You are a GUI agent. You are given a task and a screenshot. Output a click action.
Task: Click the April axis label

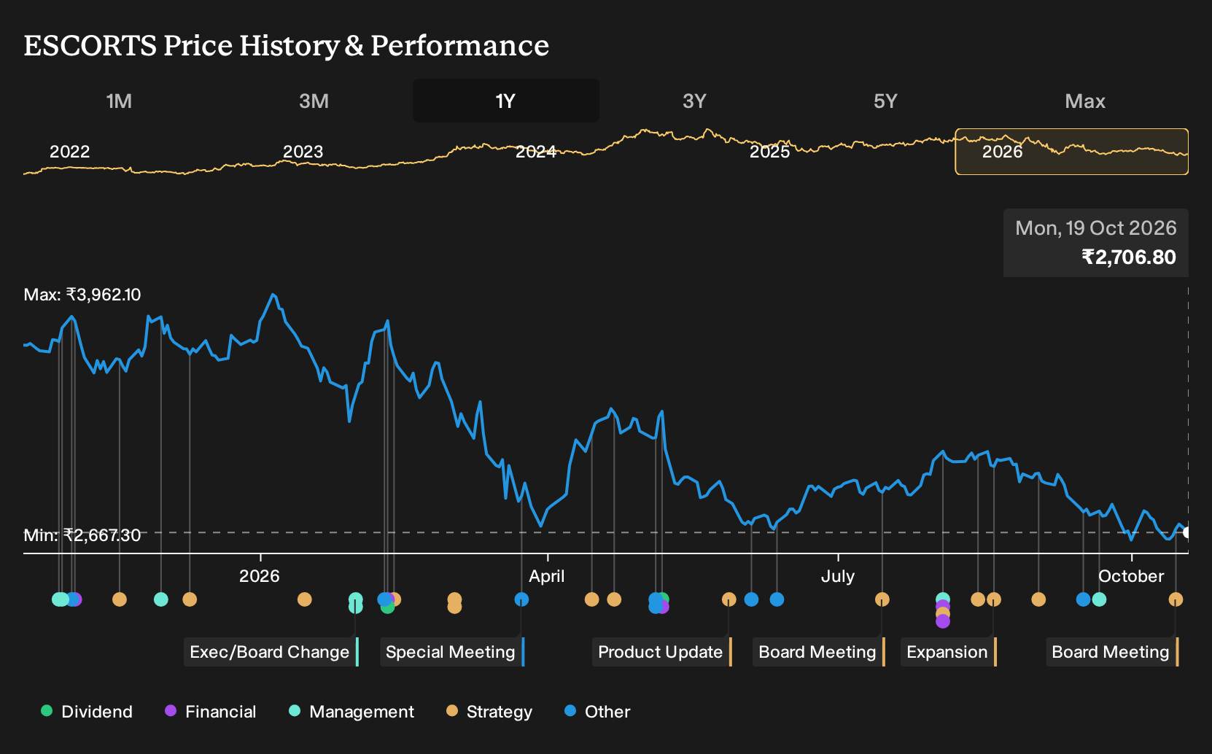[x=547, y=576]
